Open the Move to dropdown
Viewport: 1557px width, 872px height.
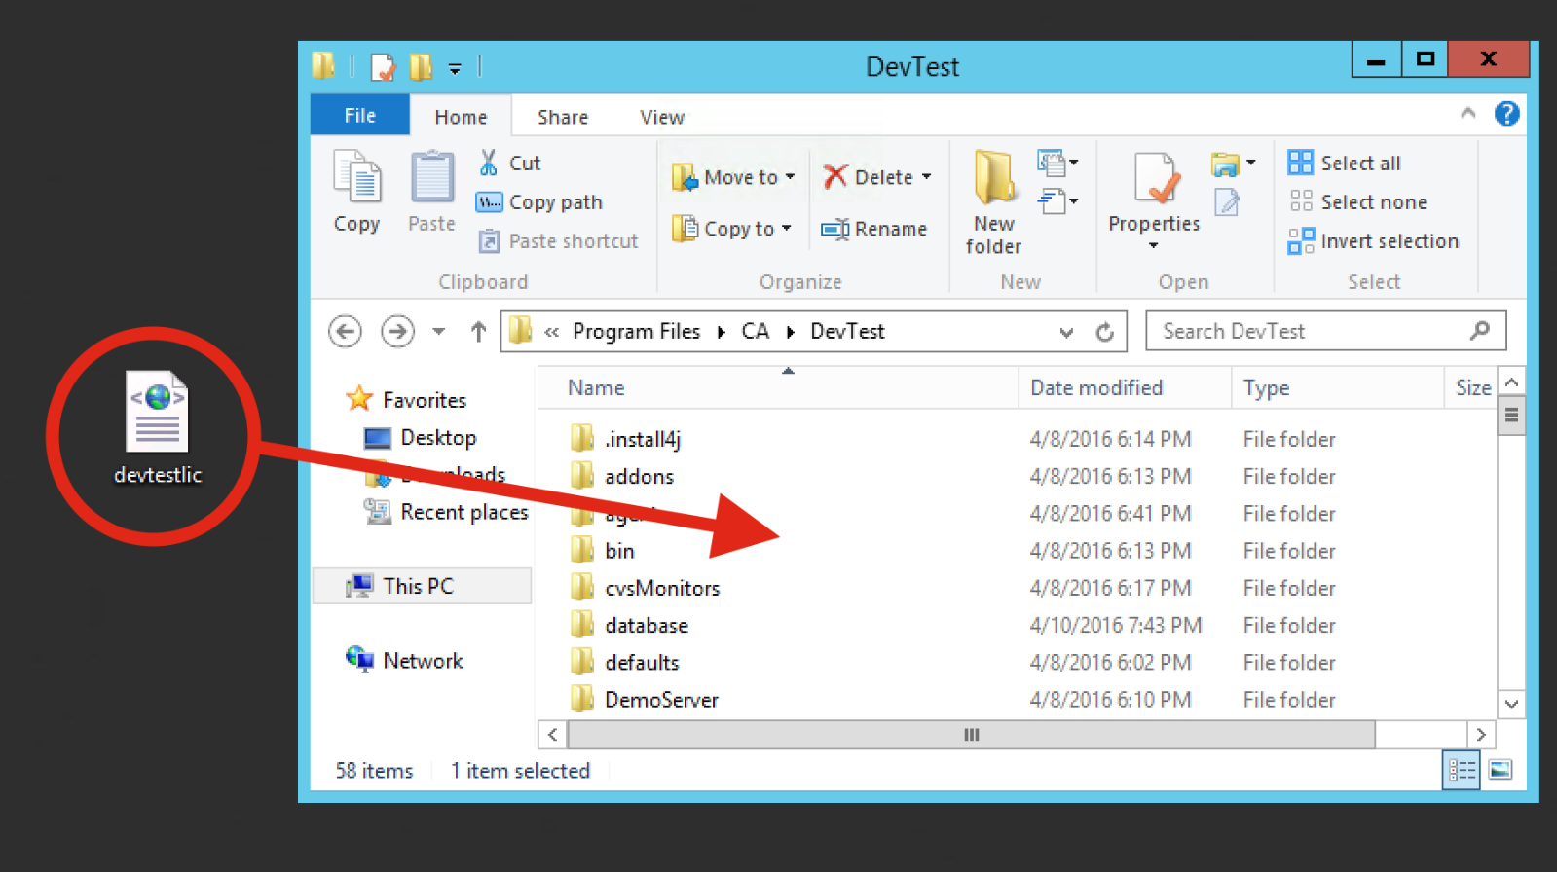[733, 177]
